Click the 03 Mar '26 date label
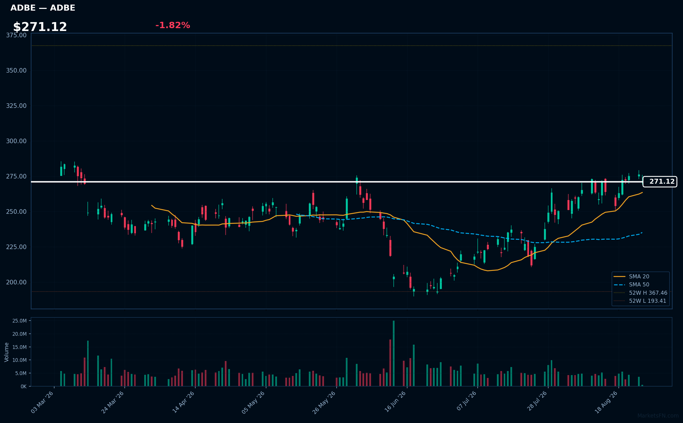Screen dimensions: 683x423 (x=42, y=402)
